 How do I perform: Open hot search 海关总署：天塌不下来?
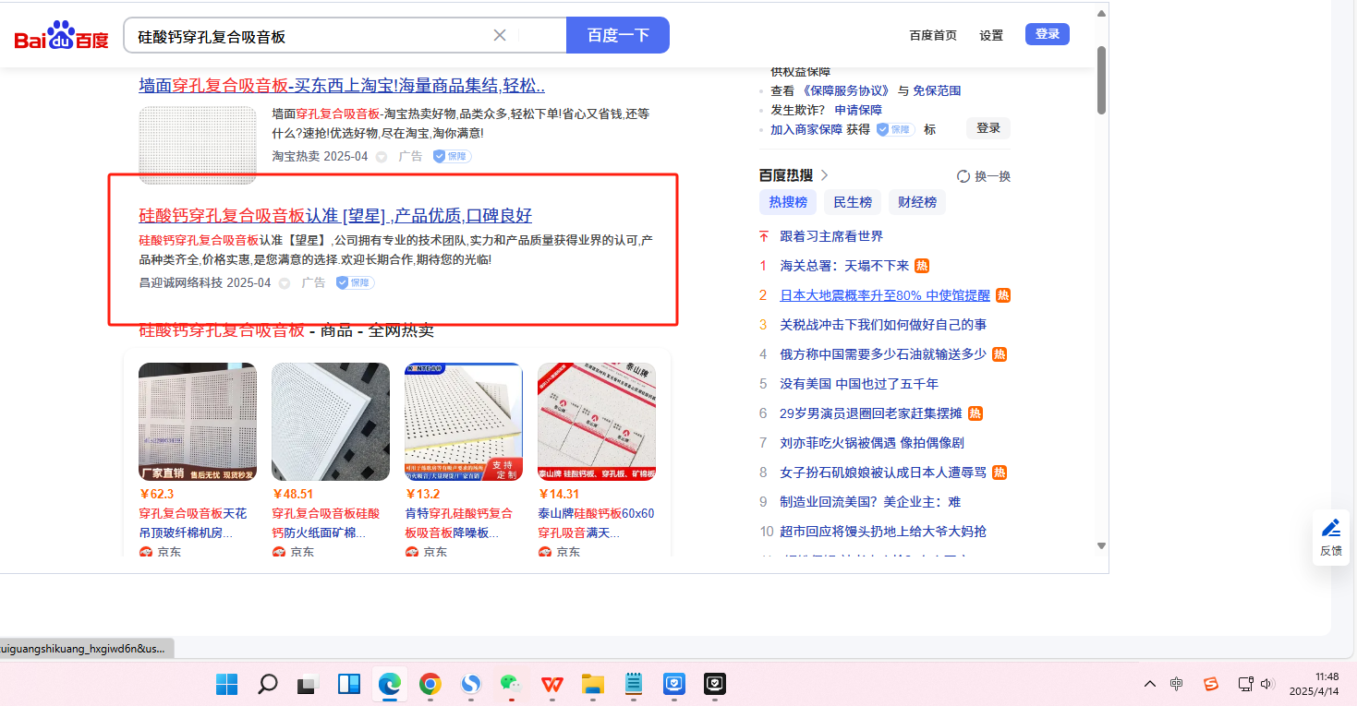[x=844, y=266]
